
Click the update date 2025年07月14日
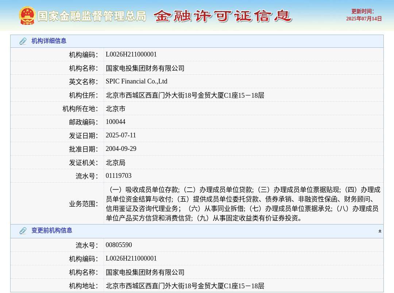coord(364,19)
